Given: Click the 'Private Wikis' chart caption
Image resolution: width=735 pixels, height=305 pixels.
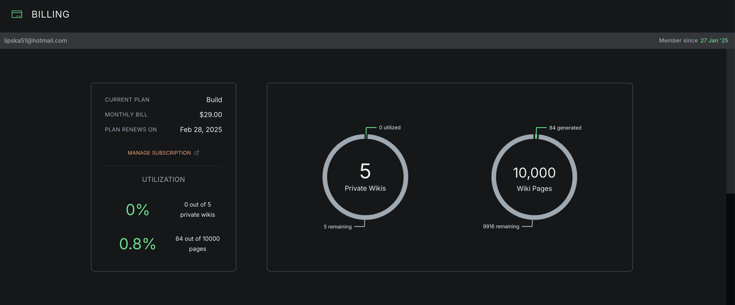Looking at the screenshot, I should (x=365, y=188).
